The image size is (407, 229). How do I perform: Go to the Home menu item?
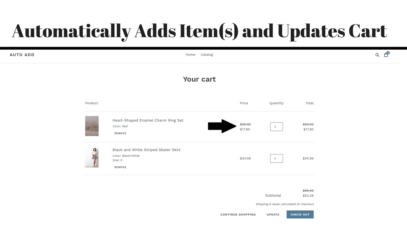[190, 55]
